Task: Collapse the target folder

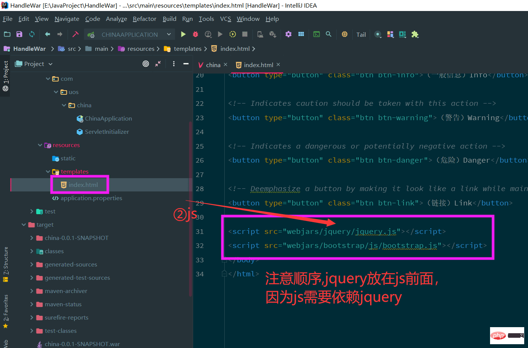Action: [x=24, y=225]
